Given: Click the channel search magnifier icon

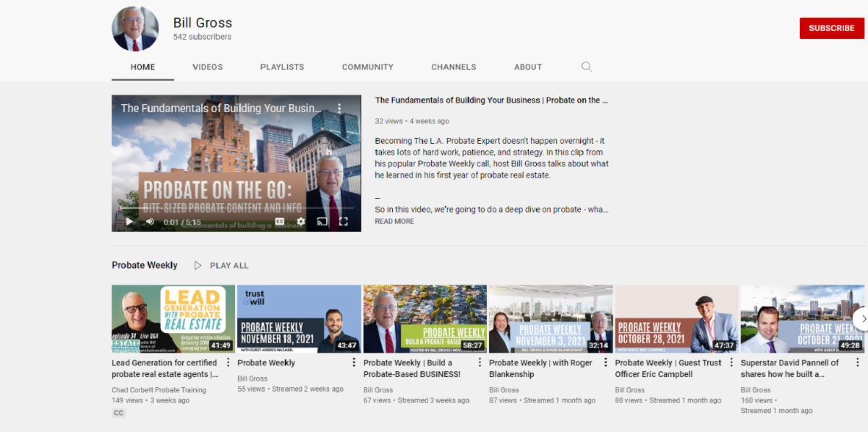Looking at the screenshot, I should tap(587, 66).
